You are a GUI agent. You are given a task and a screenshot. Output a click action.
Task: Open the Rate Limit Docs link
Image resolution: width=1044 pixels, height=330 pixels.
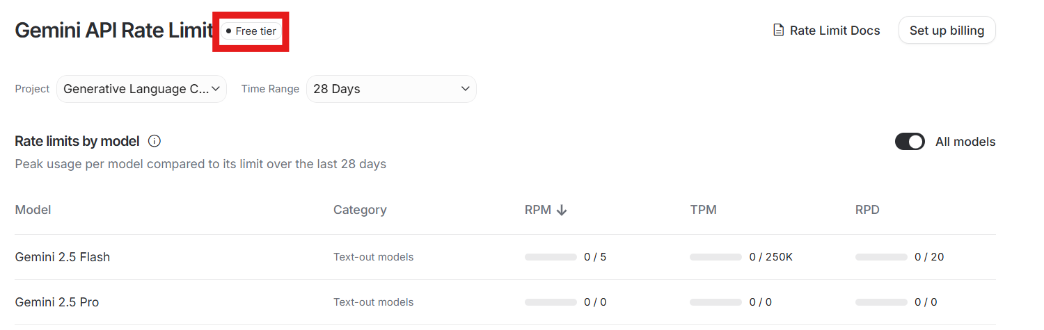[835, 31]
